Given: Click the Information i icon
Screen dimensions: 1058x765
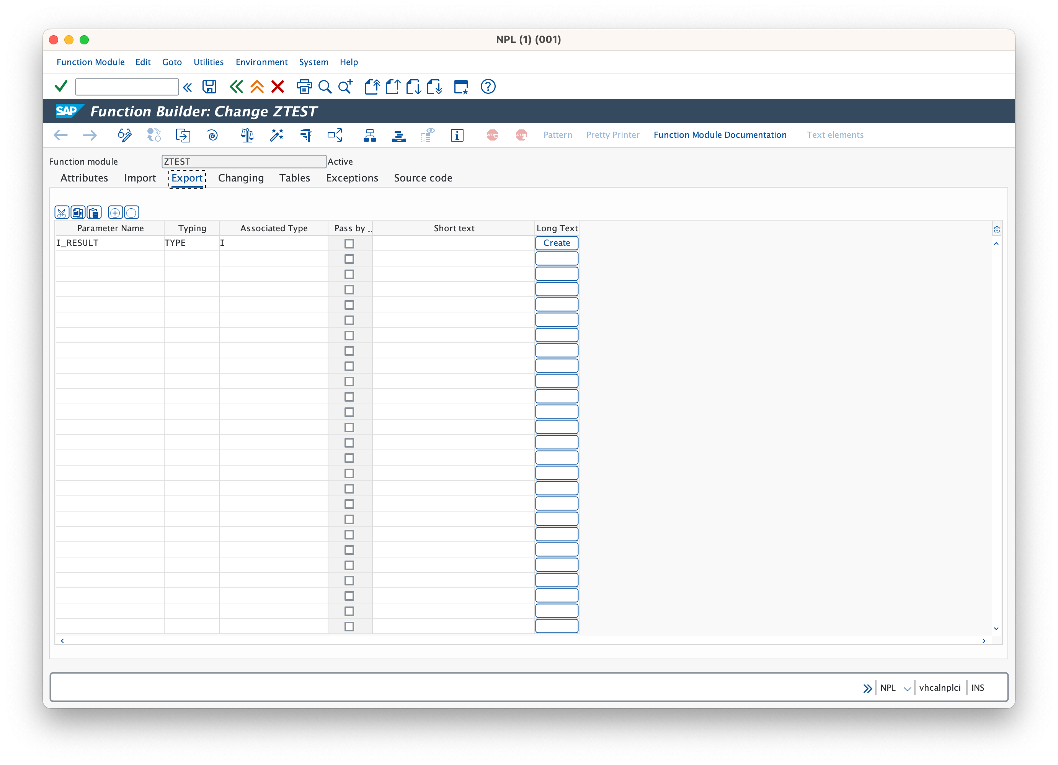Looking at the screenshot, I should [457, 136].
